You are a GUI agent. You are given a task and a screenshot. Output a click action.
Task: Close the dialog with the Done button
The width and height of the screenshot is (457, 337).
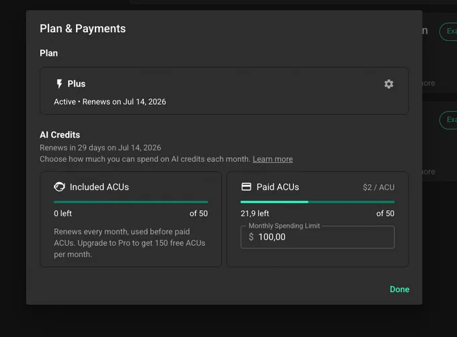tap(400, 289)
